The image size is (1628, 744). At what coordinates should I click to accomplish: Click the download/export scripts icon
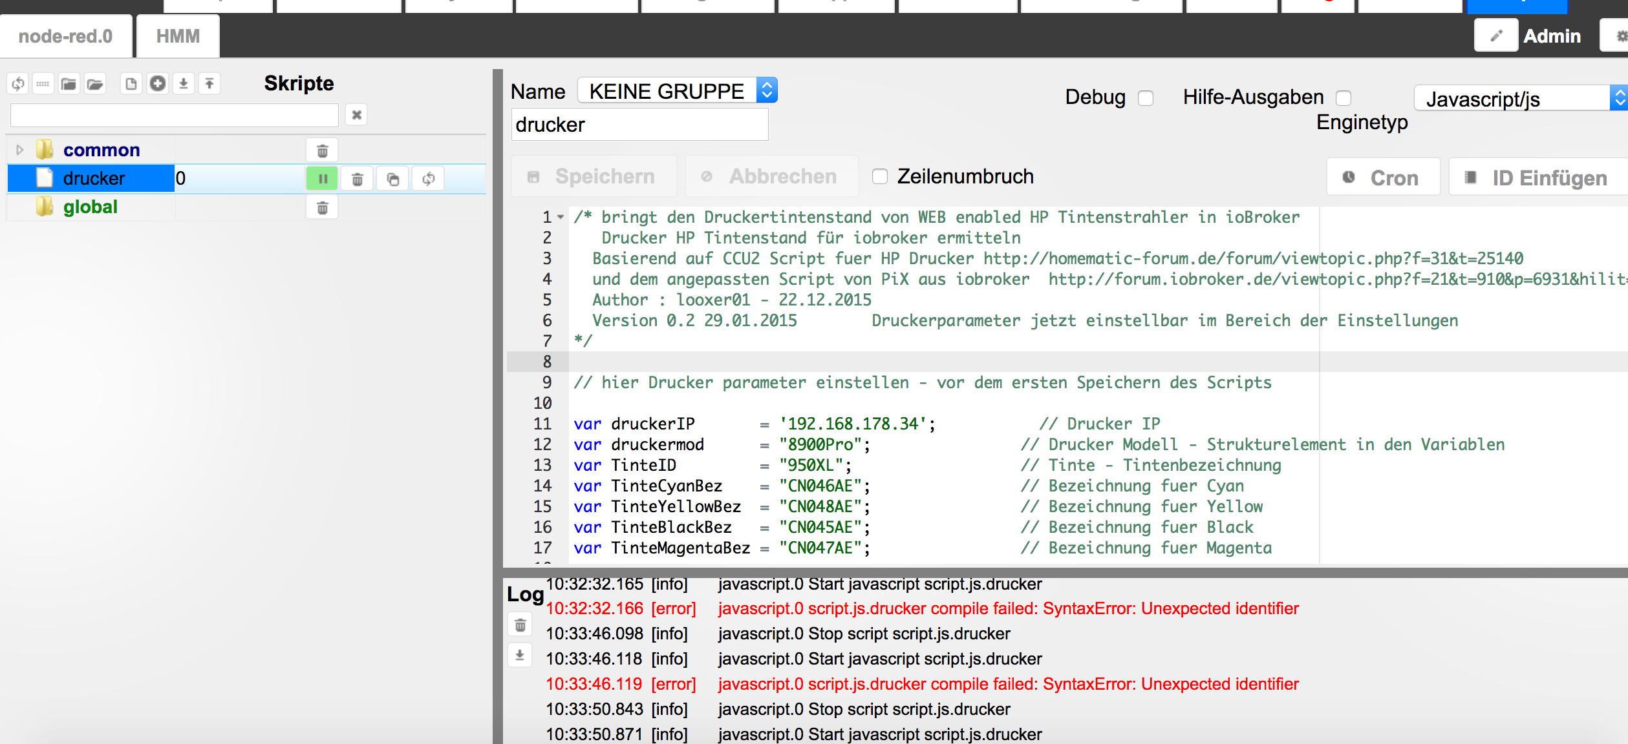[x=184, y=84]
